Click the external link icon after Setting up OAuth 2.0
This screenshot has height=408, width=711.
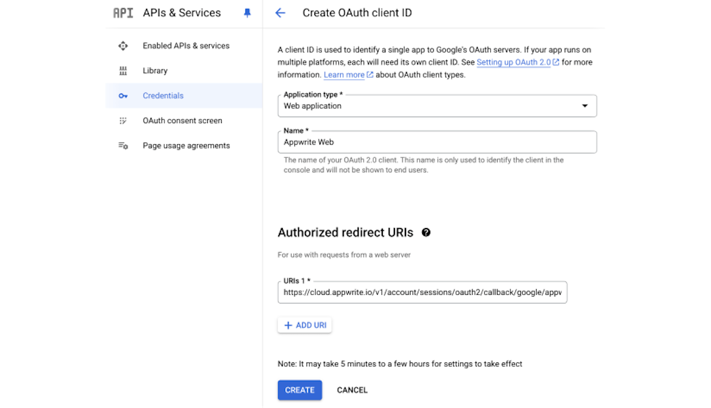point(556,62)
